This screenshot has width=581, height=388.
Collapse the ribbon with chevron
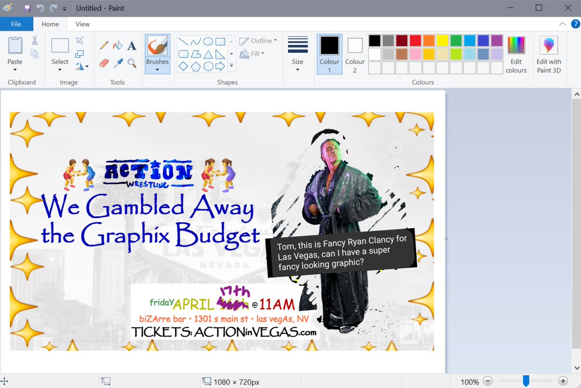(563, 24)
